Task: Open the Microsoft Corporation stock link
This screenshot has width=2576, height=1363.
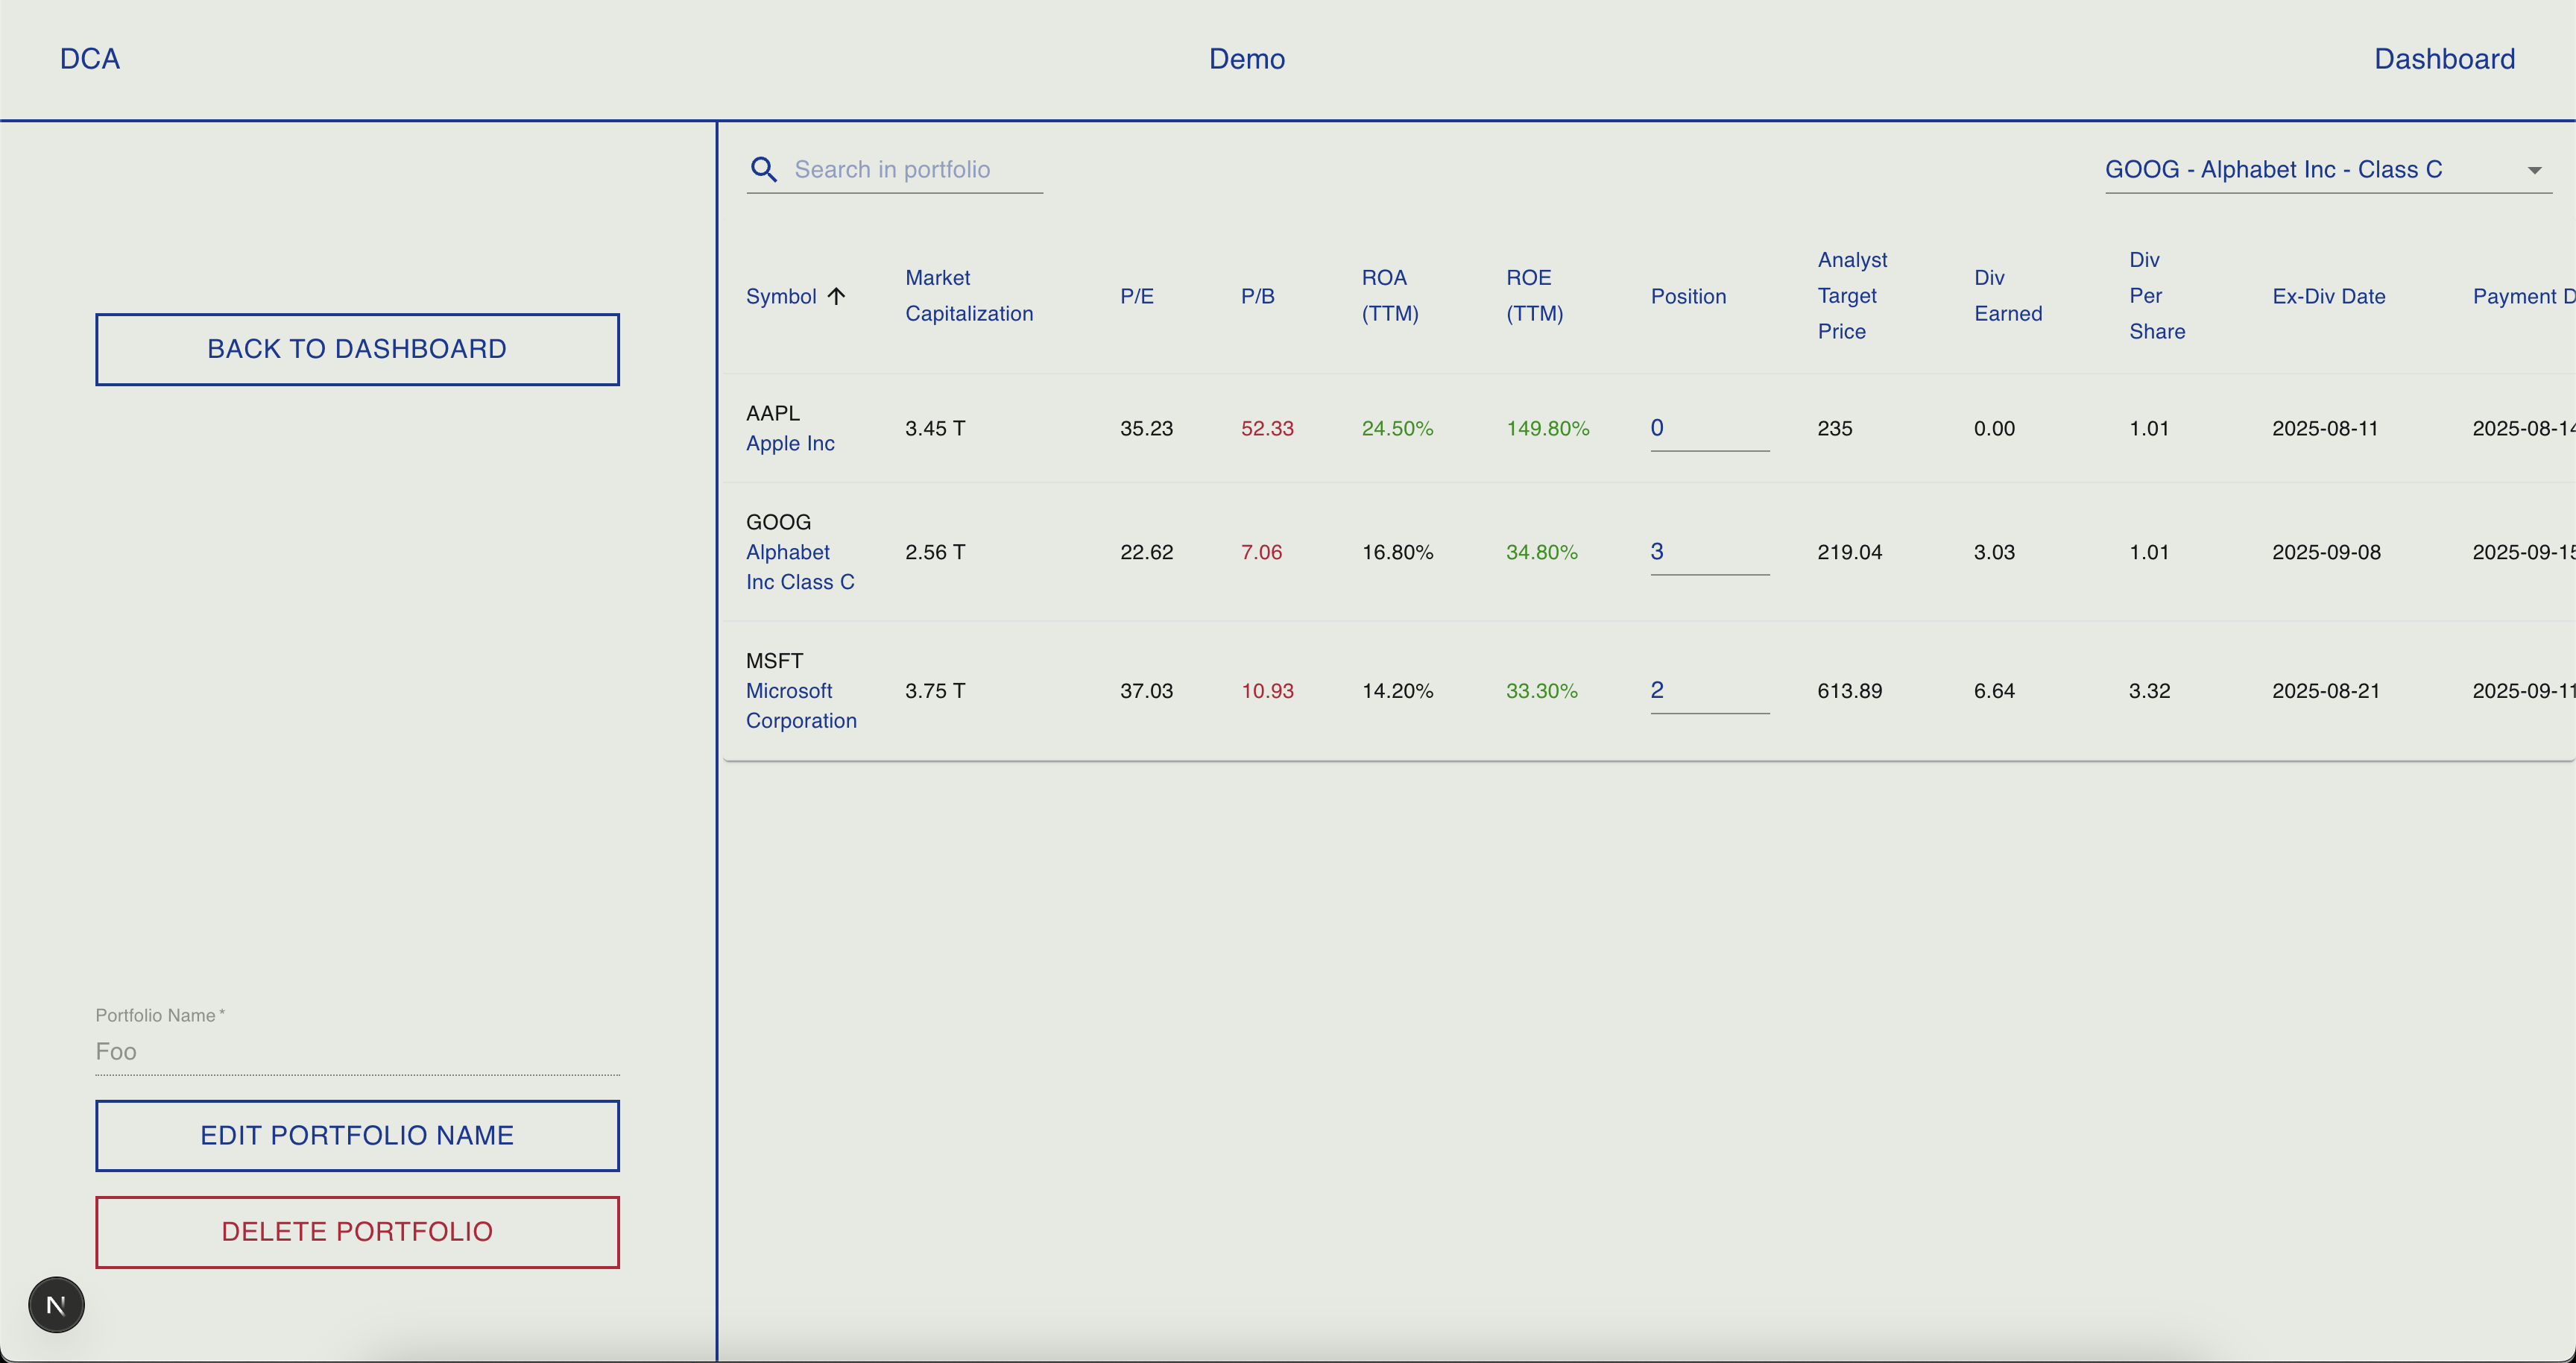Action: [x=800, y=705]
